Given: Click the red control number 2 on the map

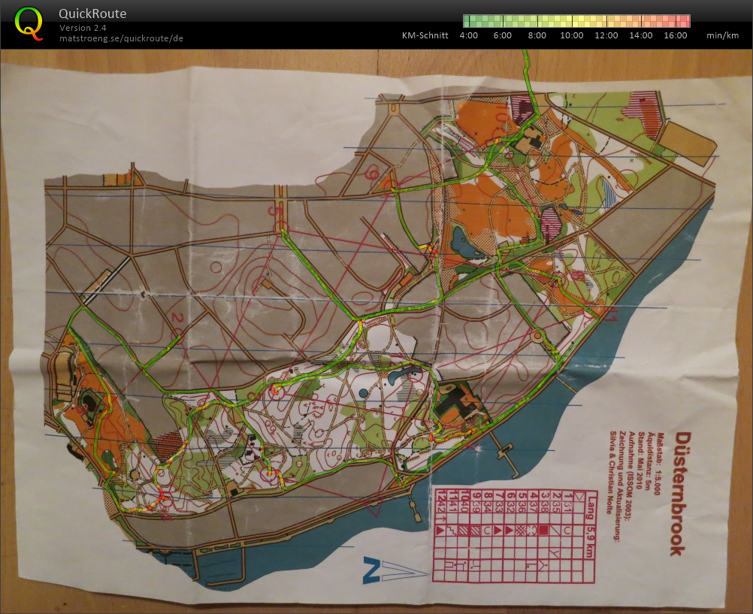Looking at the screenshot, I should tap(179, 319).
